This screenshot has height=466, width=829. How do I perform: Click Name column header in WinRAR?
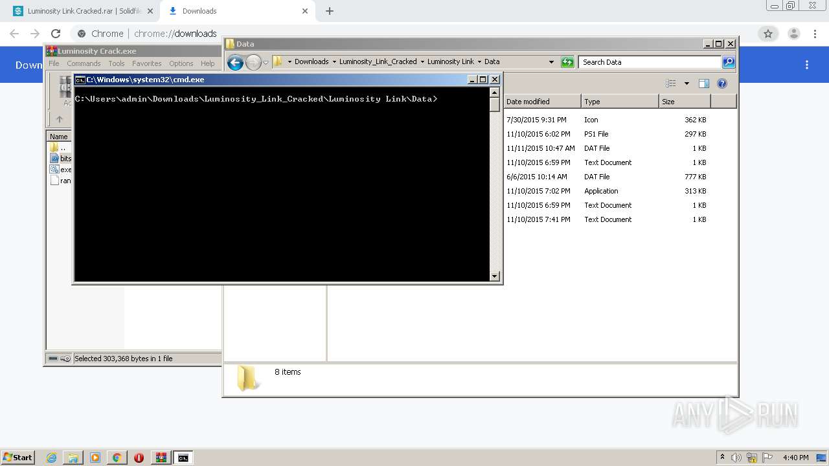click(59, 137)
